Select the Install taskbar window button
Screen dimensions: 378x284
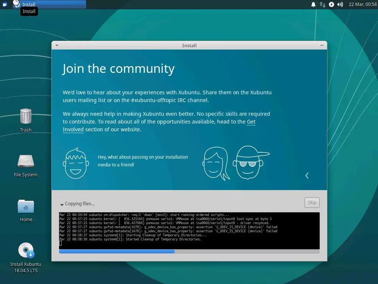tap(49, 4)
